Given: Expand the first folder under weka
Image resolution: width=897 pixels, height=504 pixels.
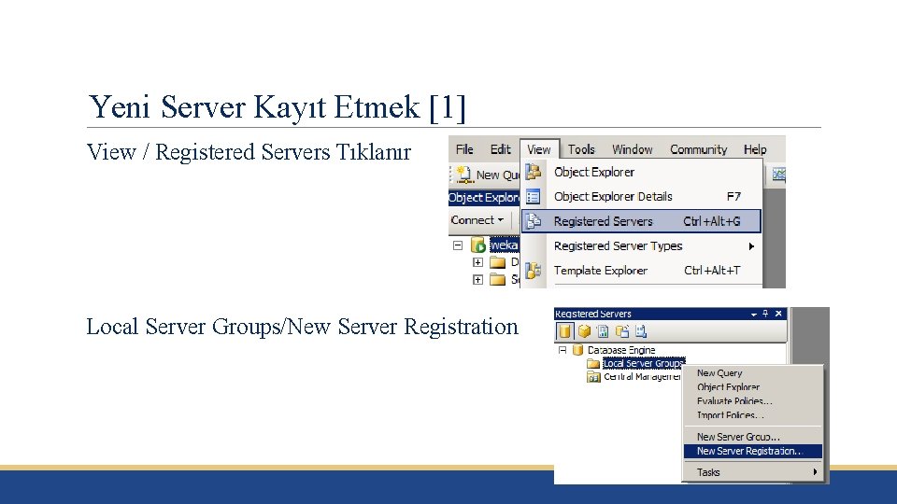Looking at the screenshot, I should pos(477,262).
